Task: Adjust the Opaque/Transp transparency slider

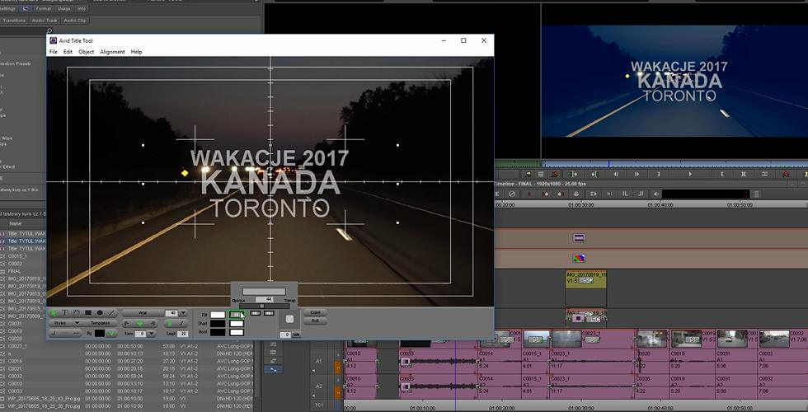Action: pyautogui.click(x=265, y=306)
